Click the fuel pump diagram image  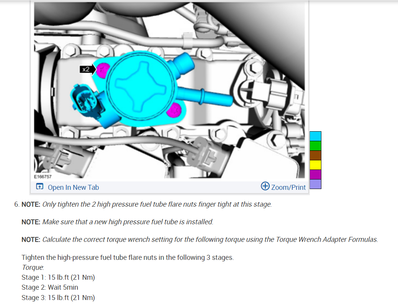[169, 90]
